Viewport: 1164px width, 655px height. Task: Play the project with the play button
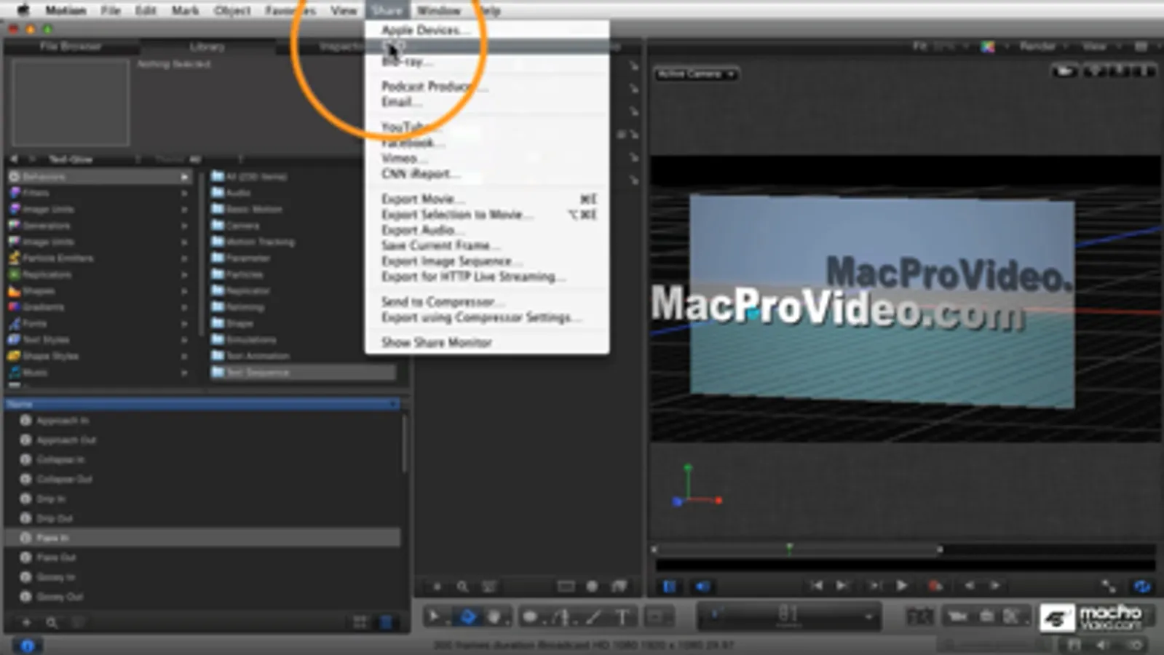coord(902,586)
